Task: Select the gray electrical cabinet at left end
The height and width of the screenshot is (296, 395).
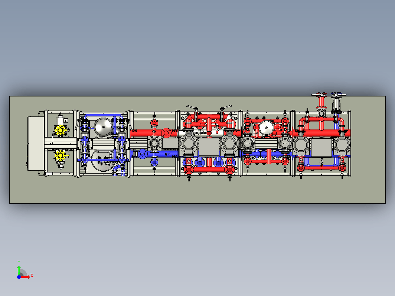Action: click(36, 143)
